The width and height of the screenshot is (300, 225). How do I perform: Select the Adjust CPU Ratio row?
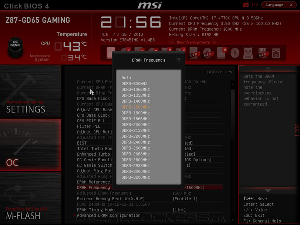click(150, 132)
